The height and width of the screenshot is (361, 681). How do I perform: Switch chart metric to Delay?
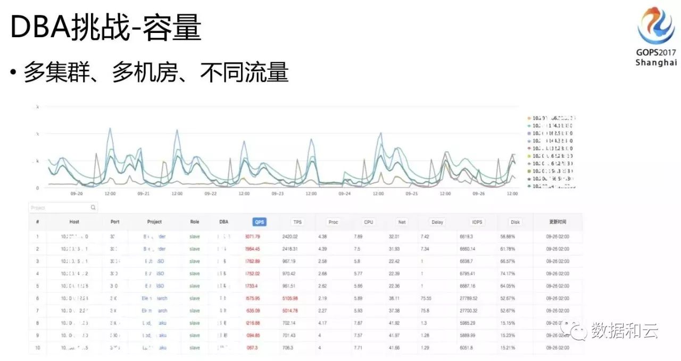click(x=437, y=222)
